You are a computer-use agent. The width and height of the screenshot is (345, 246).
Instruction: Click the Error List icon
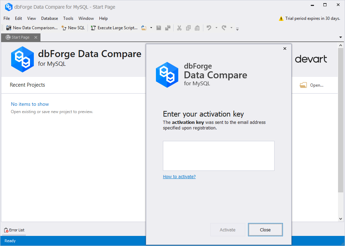pos(6,230)
